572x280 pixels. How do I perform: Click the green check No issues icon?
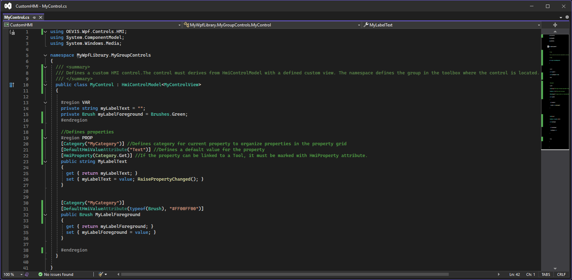(41, 274)
